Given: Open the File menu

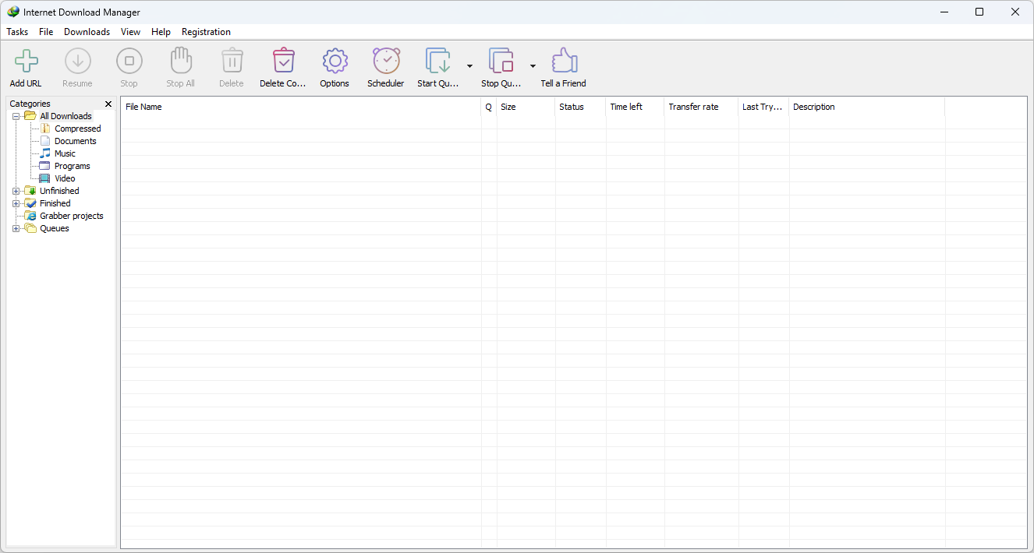Looking at the screenshot, I should 46,32.
